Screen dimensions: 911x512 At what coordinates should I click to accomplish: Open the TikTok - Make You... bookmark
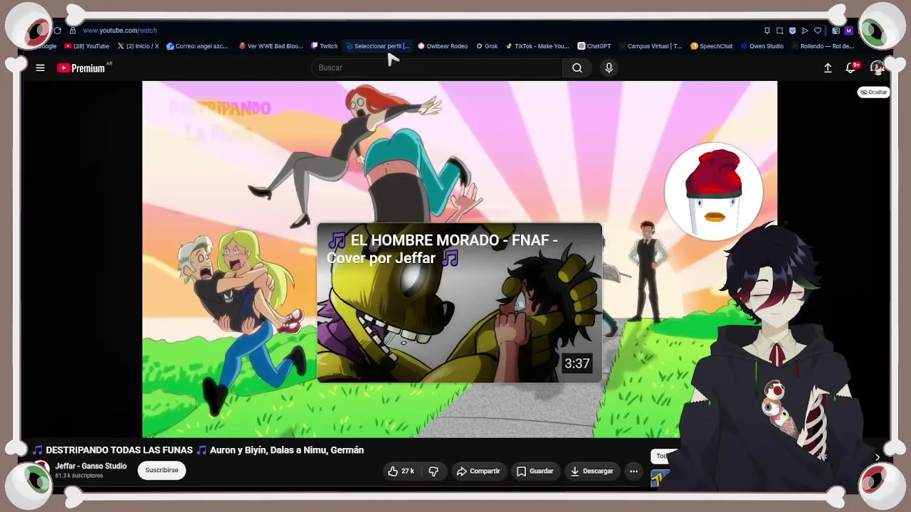(x=537, y=46)
